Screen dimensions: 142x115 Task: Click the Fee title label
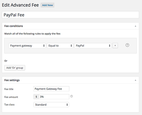(x=9, y=89)
